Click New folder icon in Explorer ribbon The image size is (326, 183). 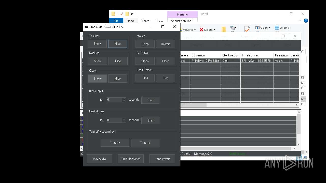[224, 30]
